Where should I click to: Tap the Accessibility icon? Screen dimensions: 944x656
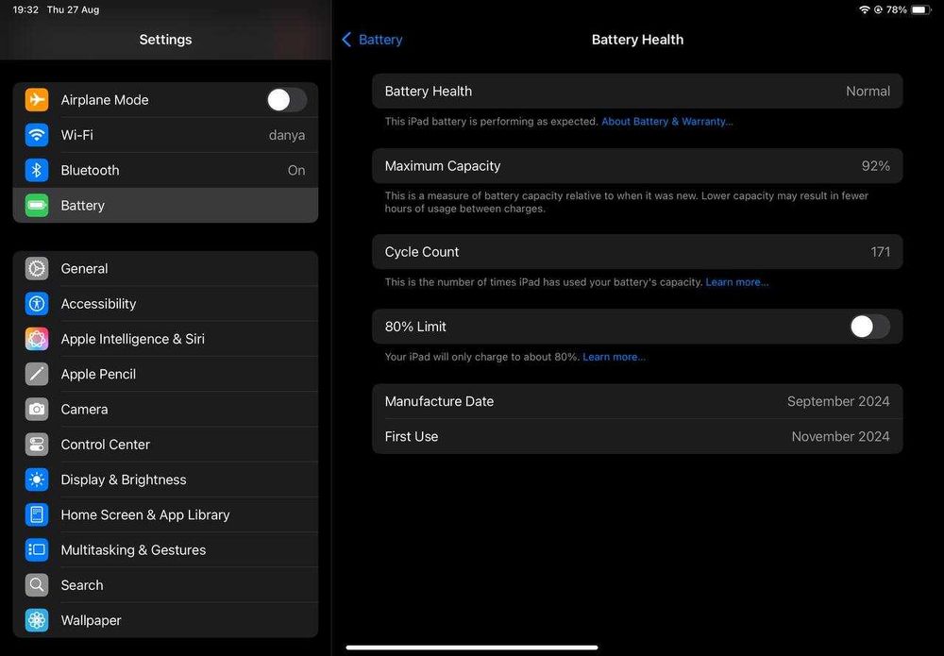37,304
